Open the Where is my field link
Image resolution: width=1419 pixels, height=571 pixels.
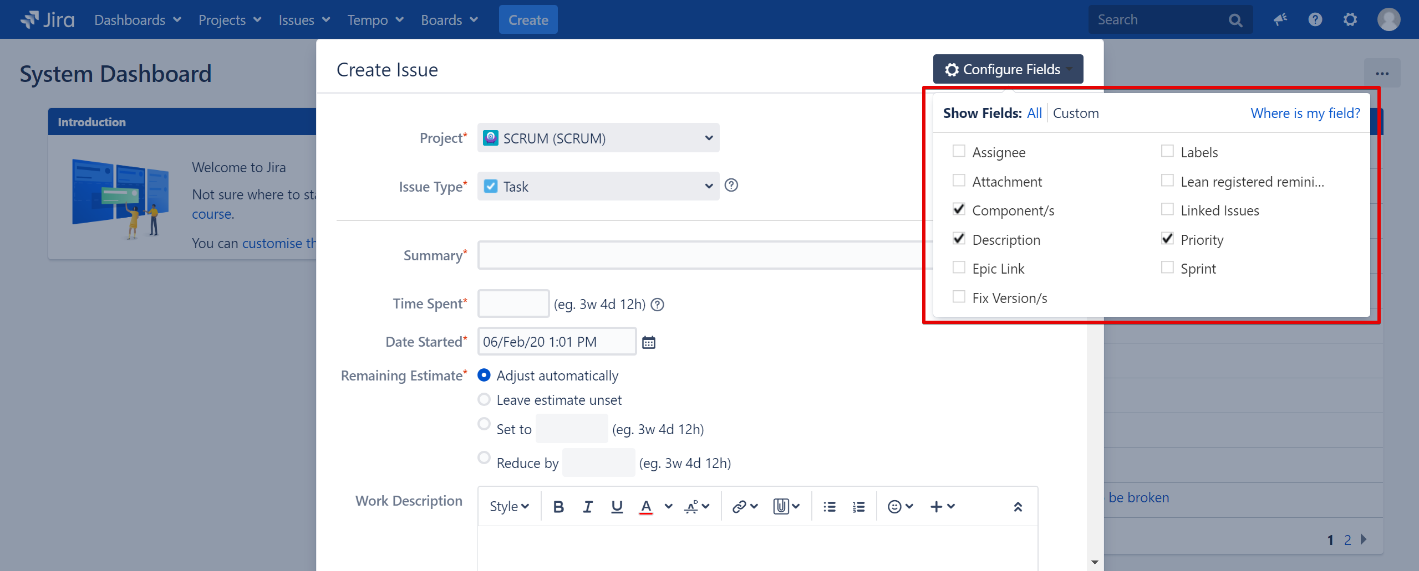pos(1305,113)
